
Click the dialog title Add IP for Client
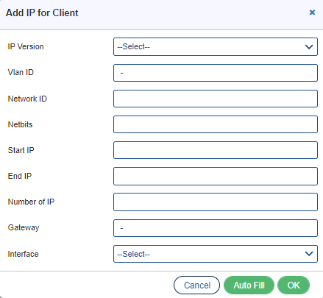pos(42,13)
